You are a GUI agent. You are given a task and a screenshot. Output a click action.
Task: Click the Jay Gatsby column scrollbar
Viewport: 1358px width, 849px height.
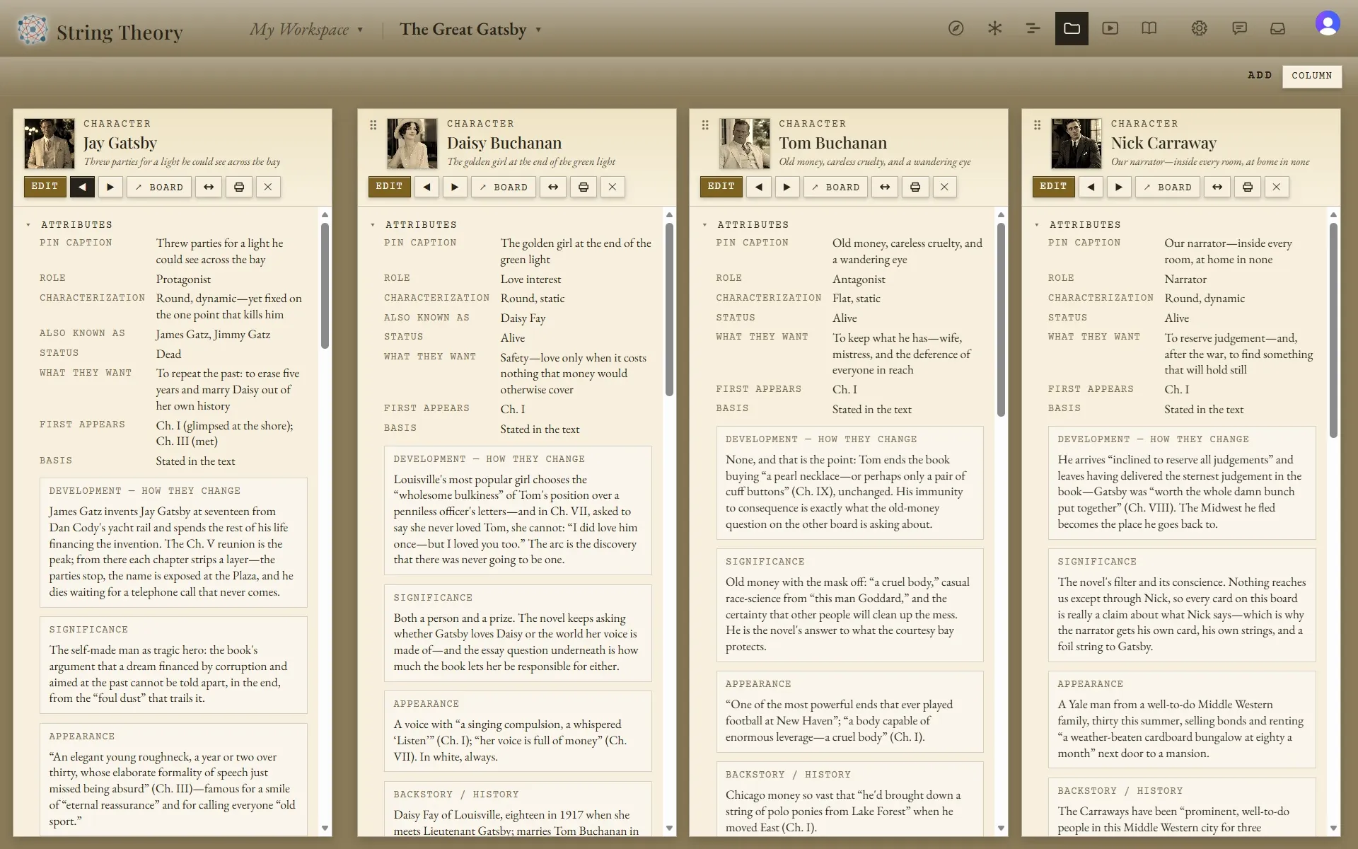tap(325, 286)
